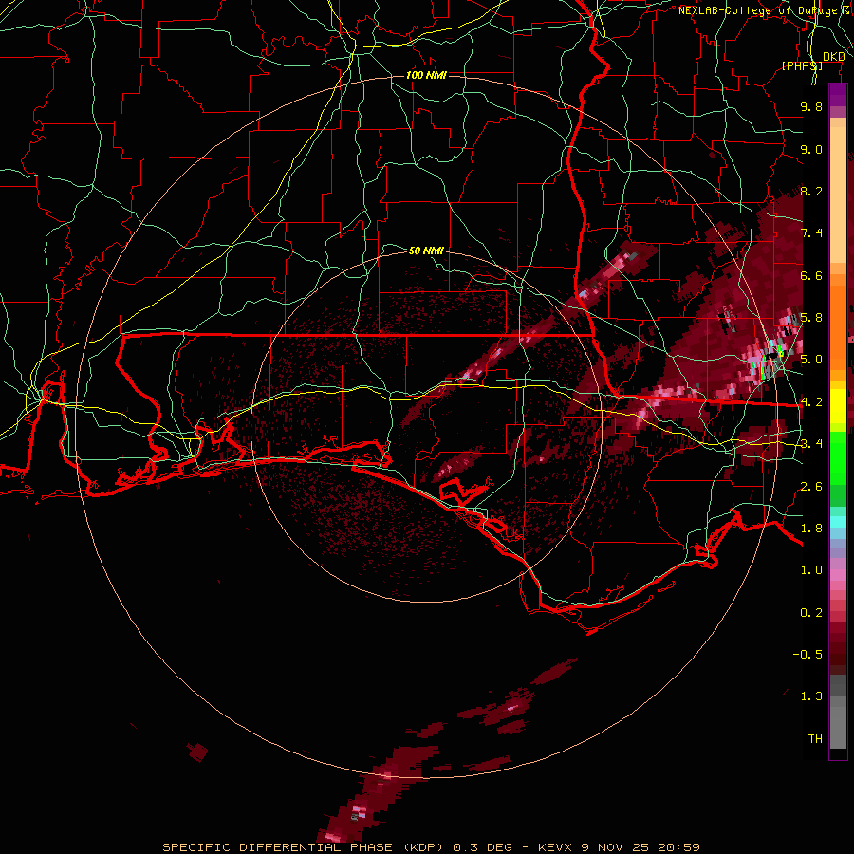This screenshot has height=854, width=854.
Task: Click the KEVX 9 NOV 25 20:59 timestamp
Action: click(619, 847)
